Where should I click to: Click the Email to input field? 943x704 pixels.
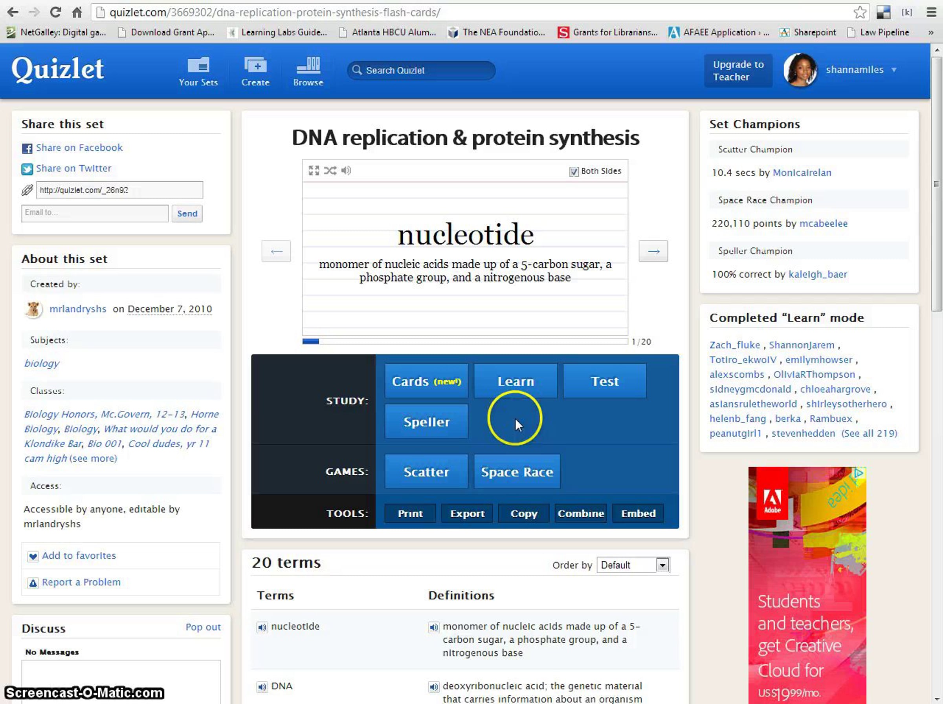tap(95, 213)
